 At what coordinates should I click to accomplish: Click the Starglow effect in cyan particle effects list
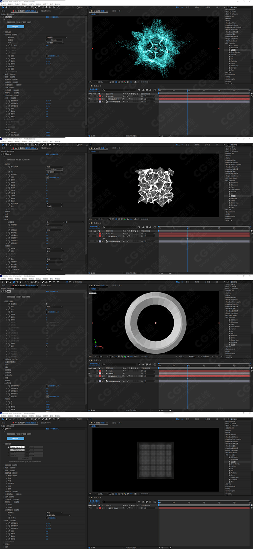click(x=234, y=68)
